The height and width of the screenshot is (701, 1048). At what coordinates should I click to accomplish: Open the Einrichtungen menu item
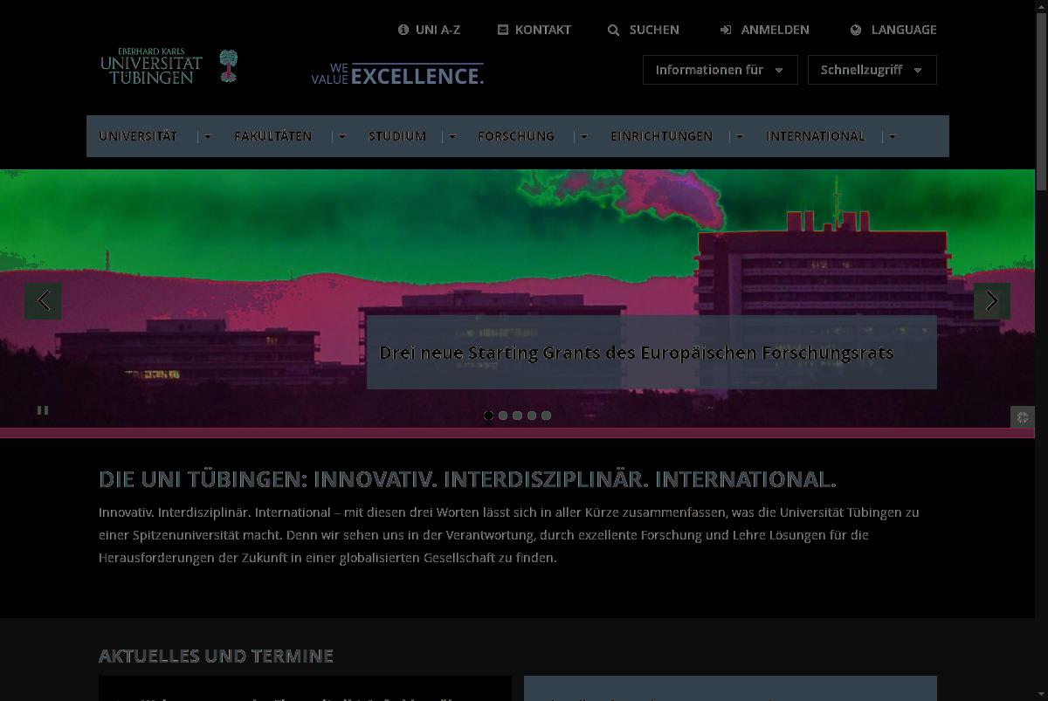[x=661, y=136]
